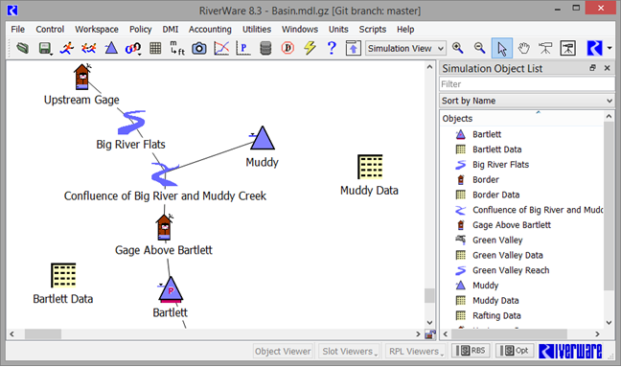The height and width of the screenshot is (367, 621).
Task: Click the Upstream Gage object on workspace
Action: 82,77
